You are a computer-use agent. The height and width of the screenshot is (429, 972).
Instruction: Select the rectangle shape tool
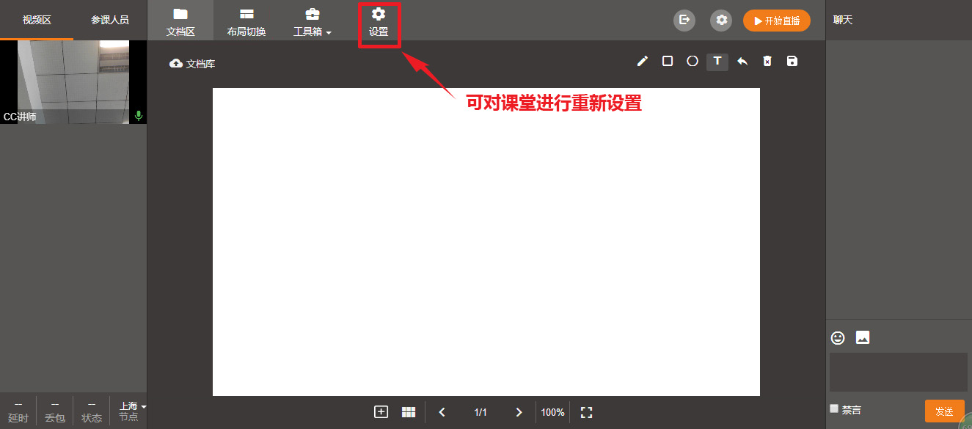668,62
